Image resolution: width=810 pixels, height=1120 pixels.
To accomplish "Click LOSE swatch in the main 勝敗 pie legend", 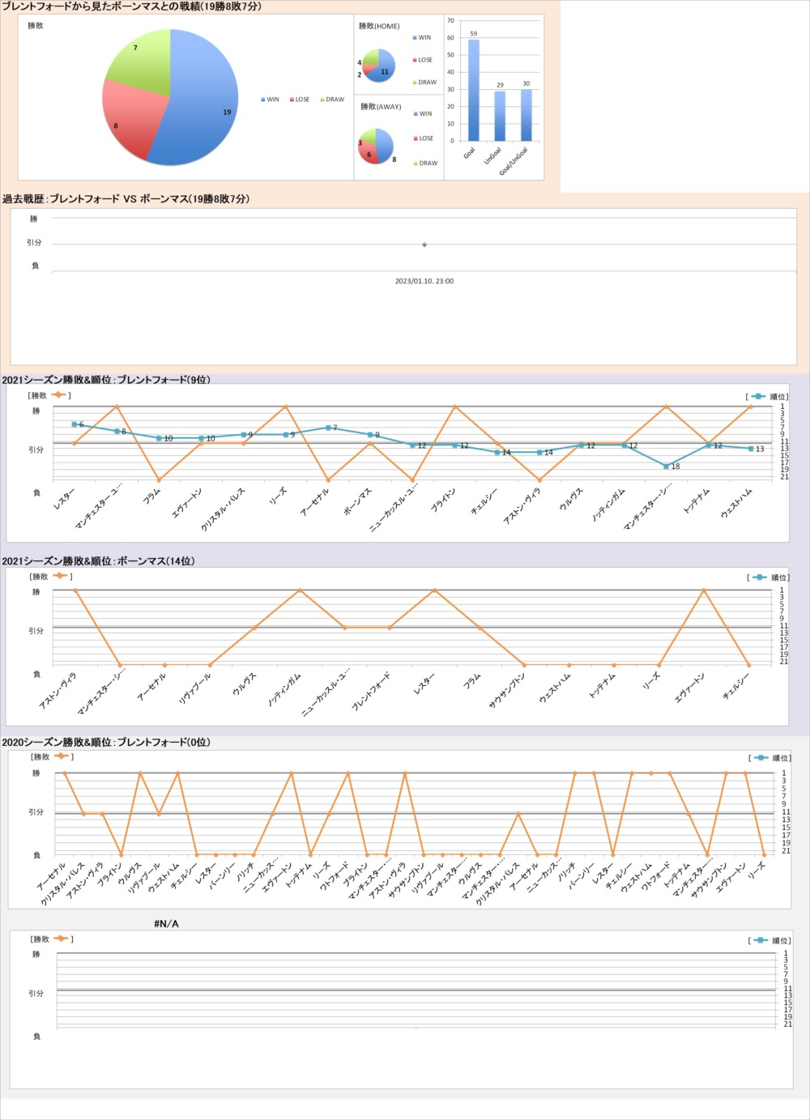I will [292, 100].
